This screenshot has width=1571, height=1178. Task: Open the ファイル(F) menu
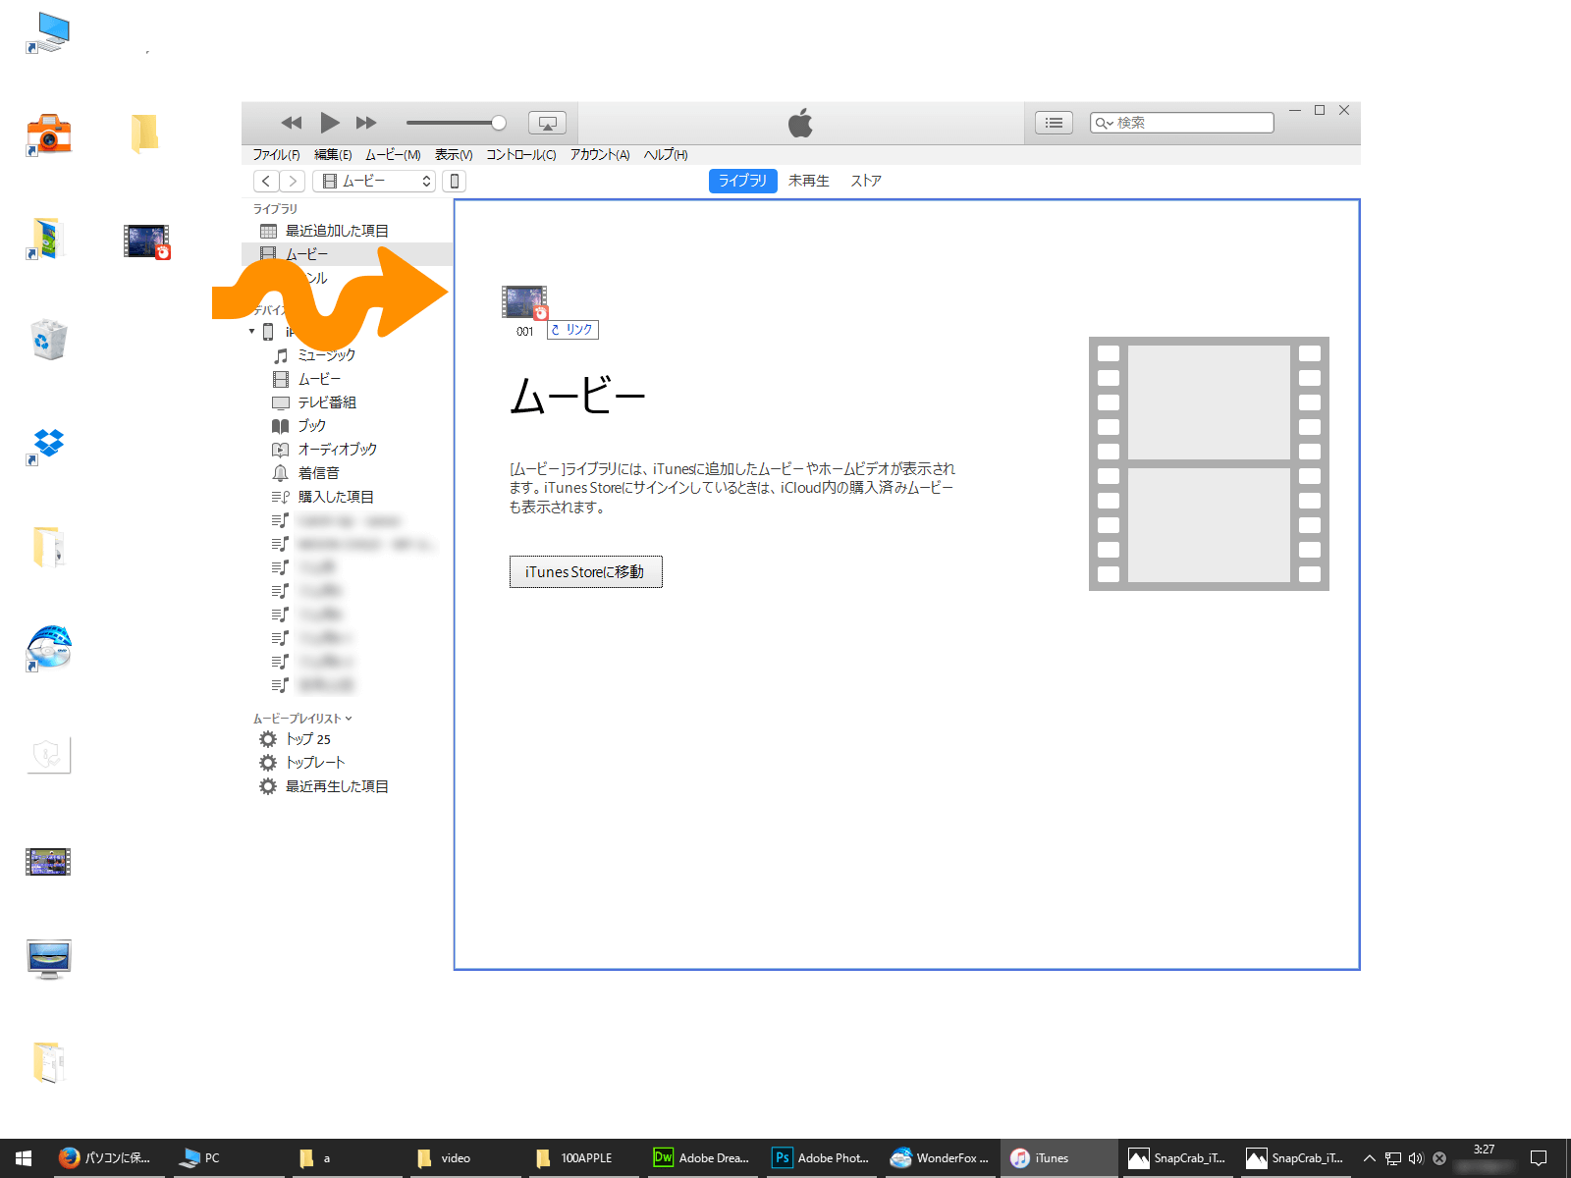[276, 155]
